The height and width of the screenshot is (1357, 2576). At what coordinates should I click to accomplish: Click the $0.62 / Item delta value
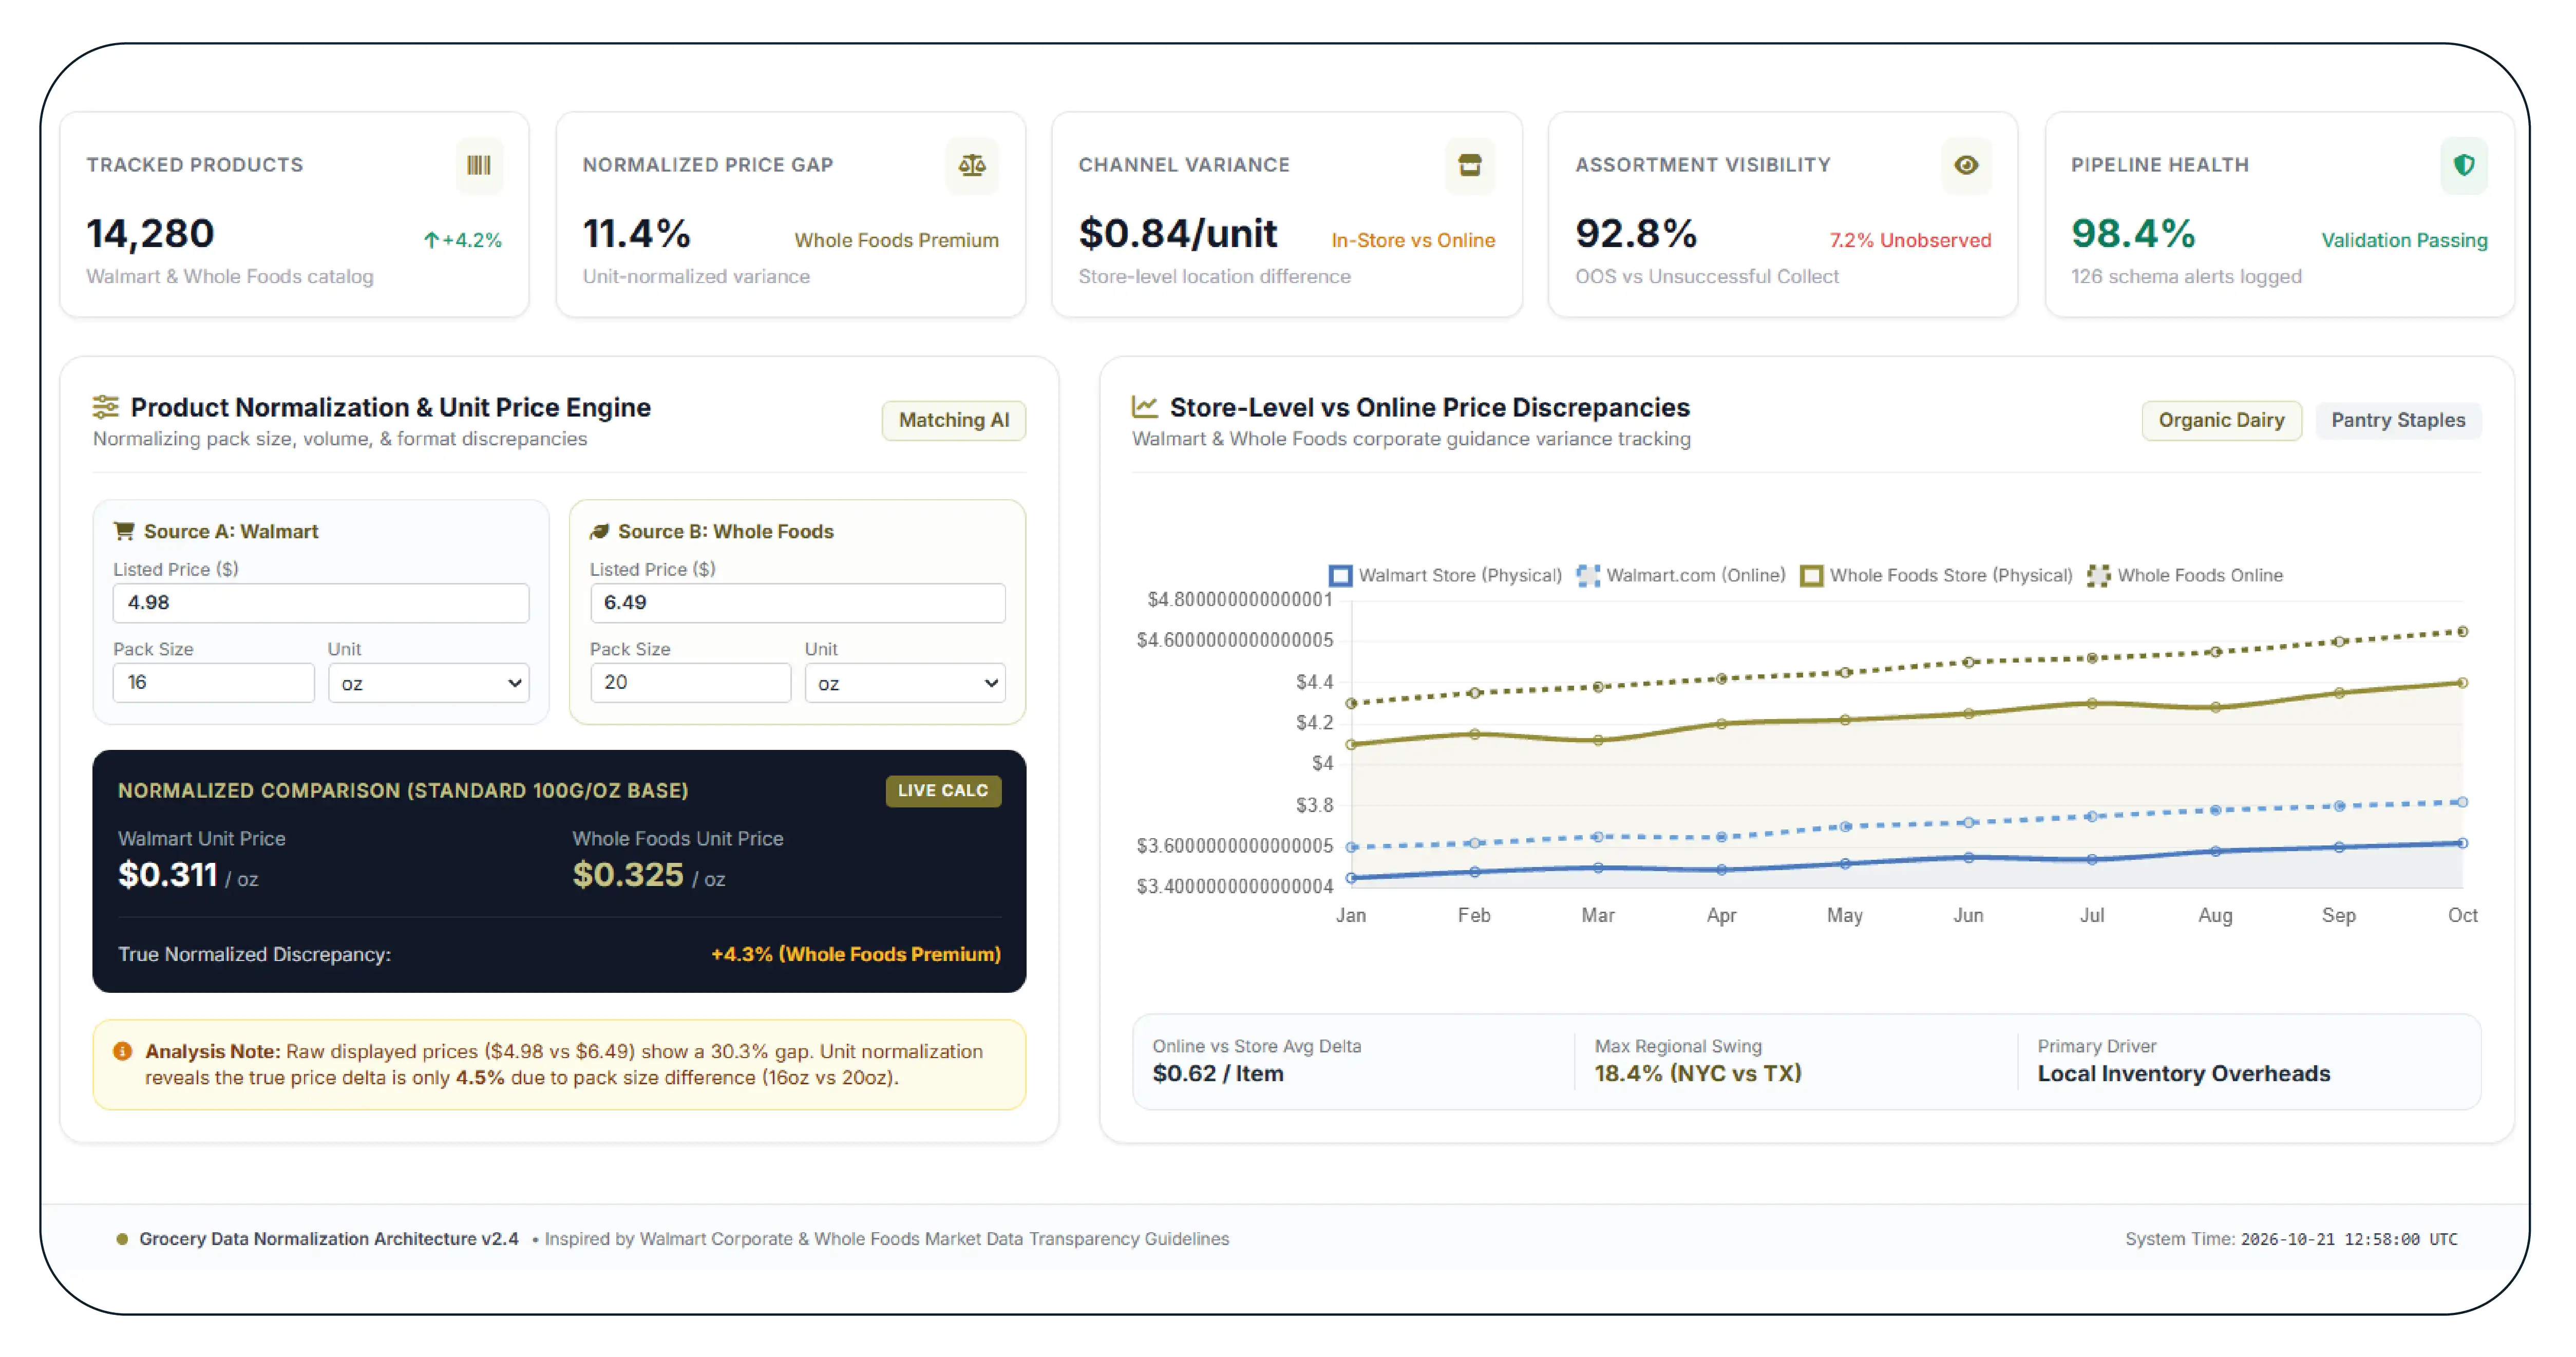pyautogui.click(x=1217, y=1074)
